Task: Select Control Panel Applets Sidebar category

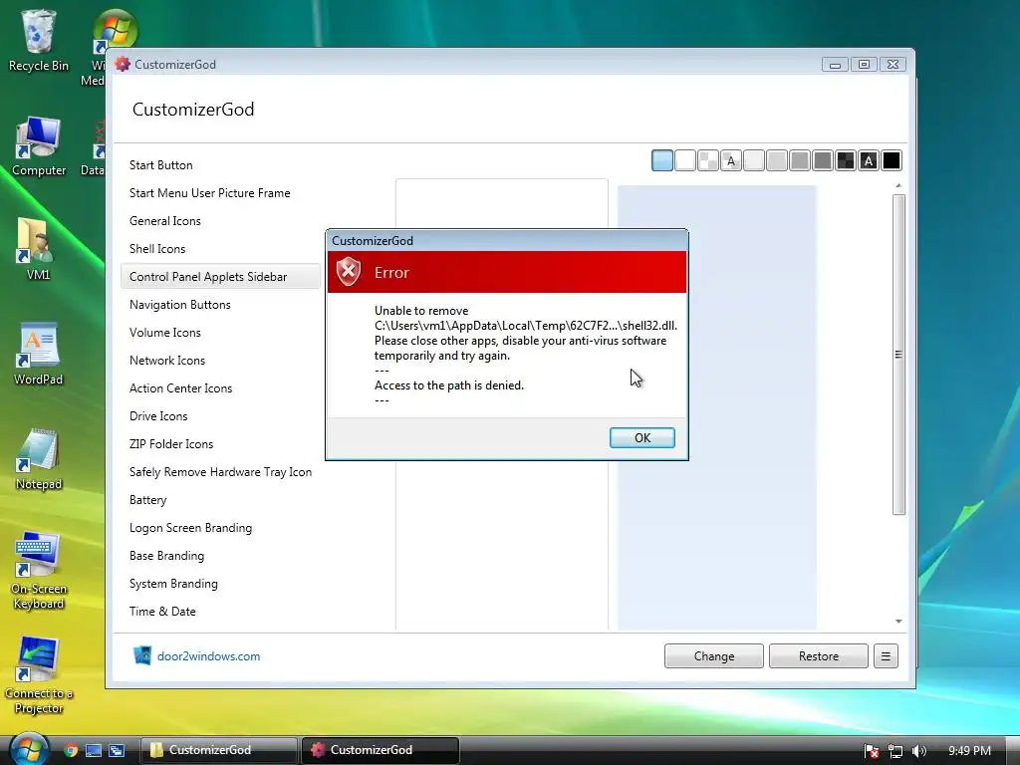Action: coord(220,277)
